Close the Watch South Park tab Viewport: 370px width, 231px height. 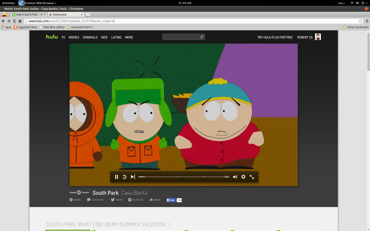pyautogui.click(x=45, y=14)
